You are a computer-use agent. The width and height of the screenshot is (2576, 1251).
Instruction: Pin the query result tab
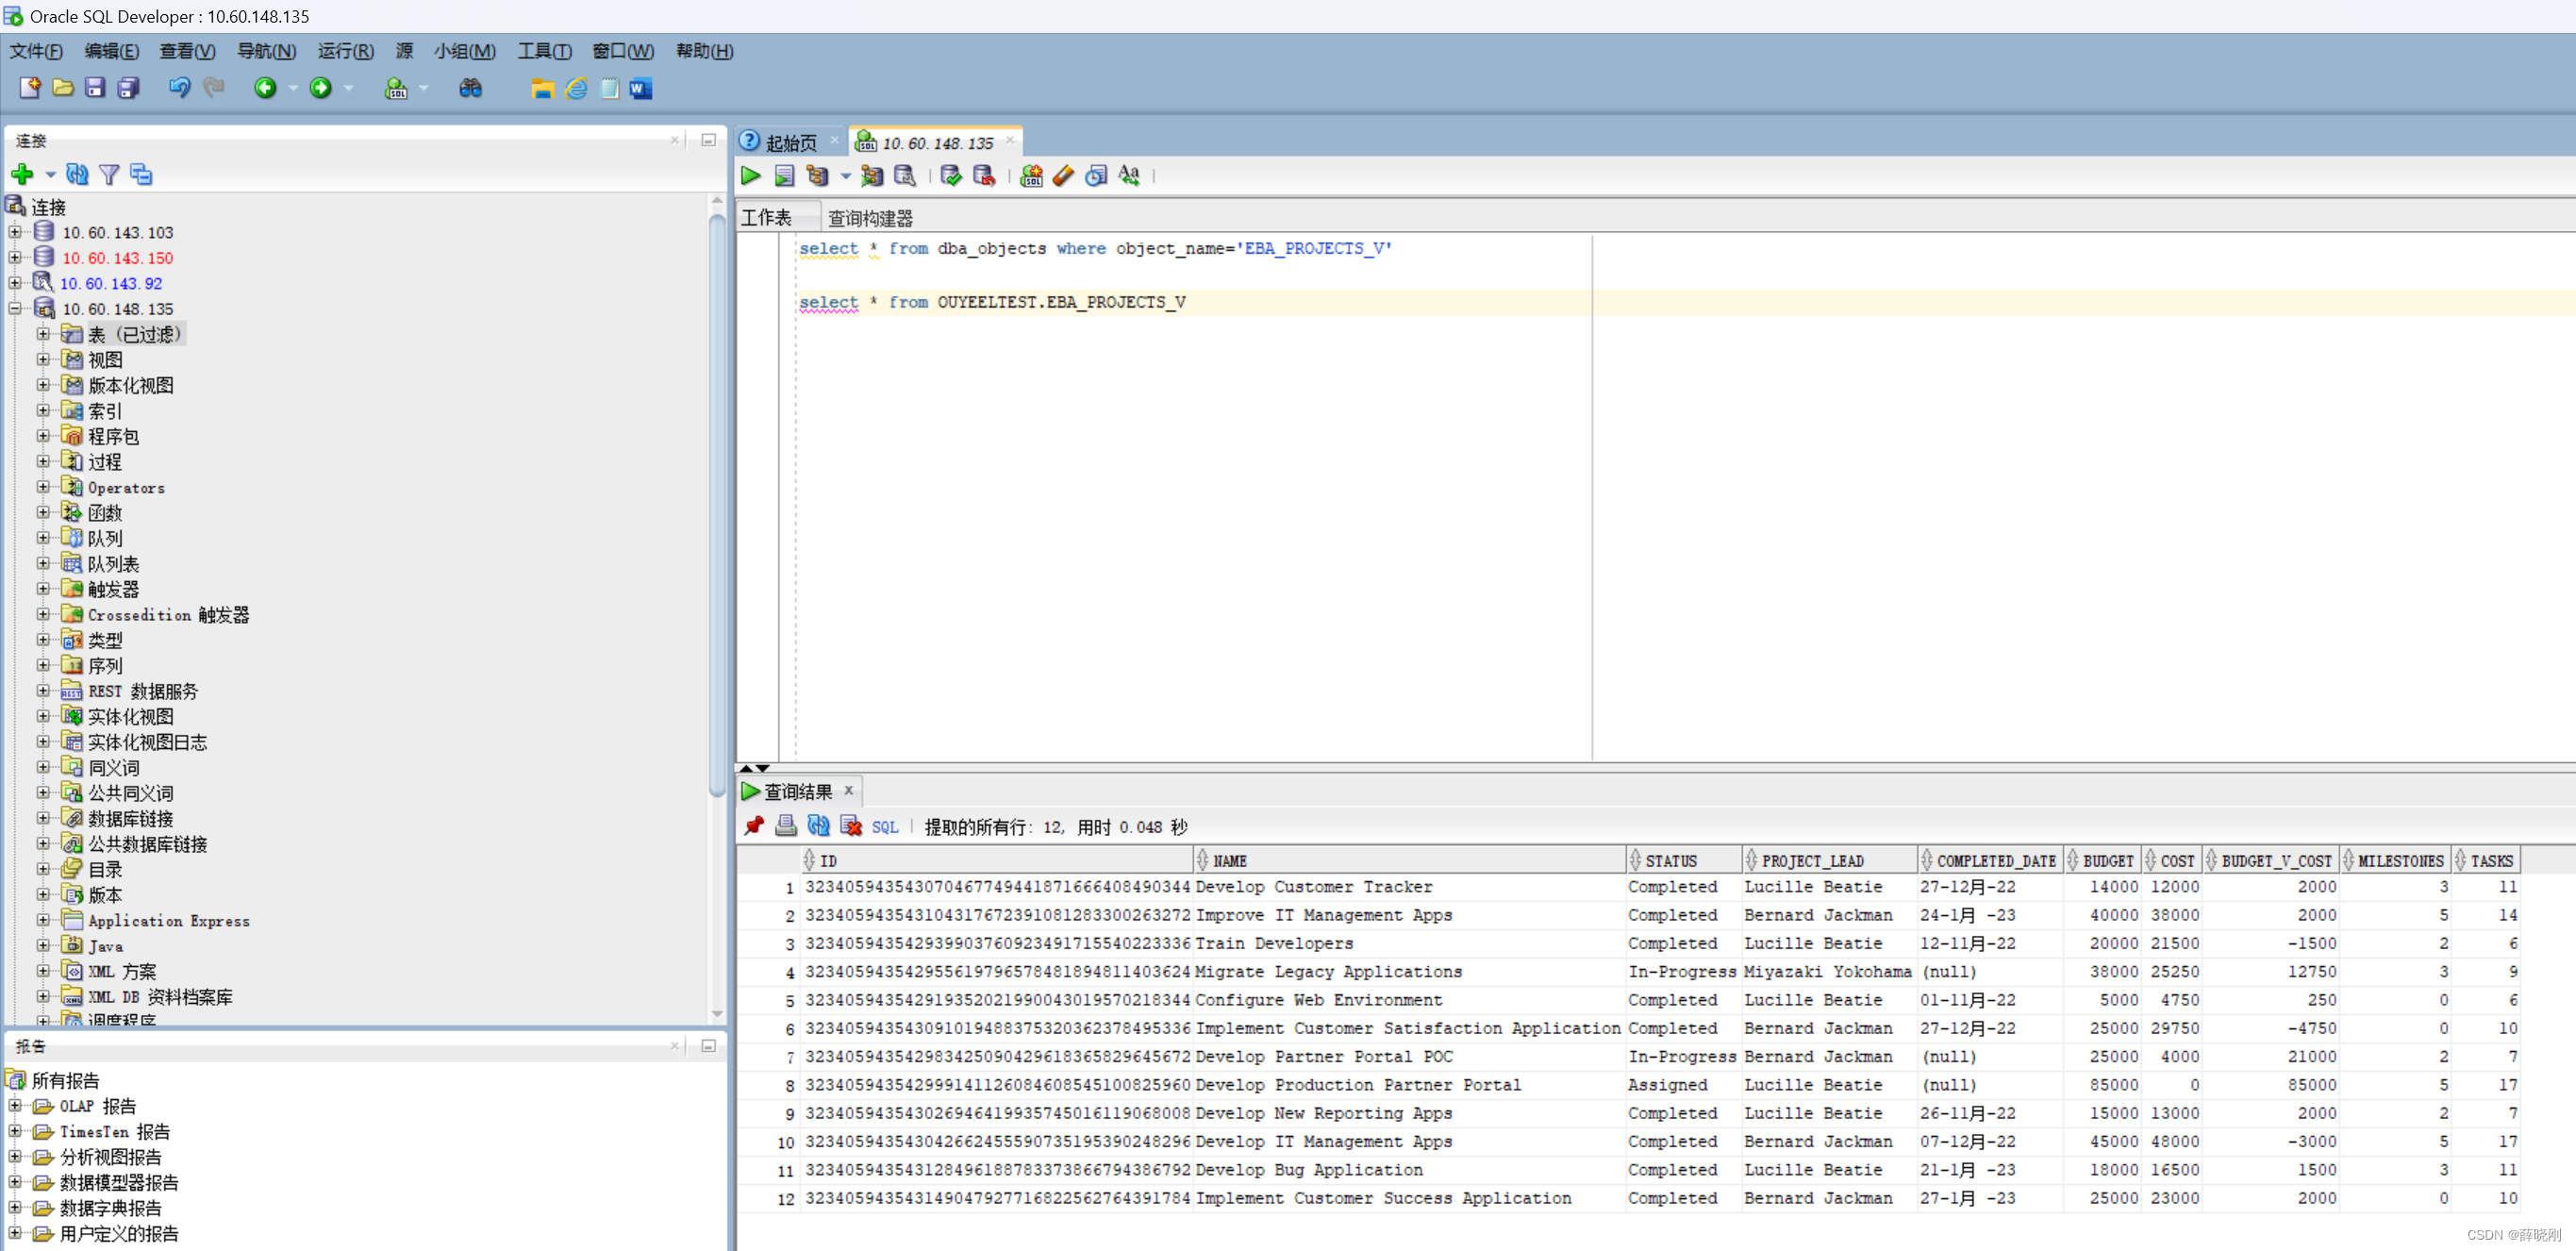[x=754, y=826]
